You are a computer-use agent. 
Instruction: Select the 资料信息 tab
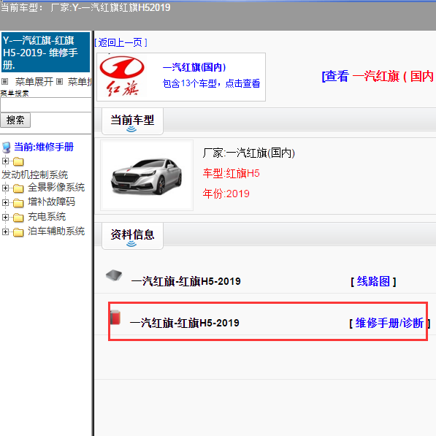tap(132, 236)
